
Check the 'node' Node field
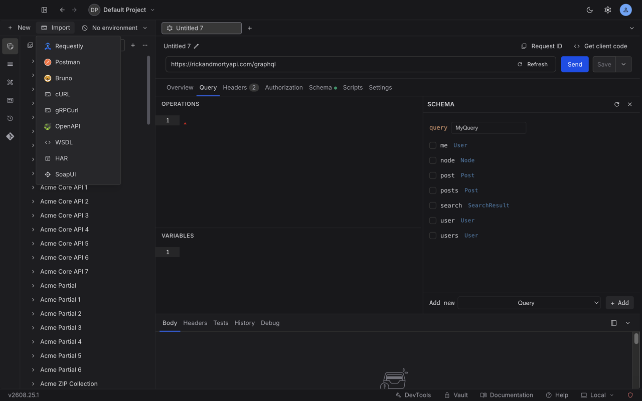pyautogui.click(x=433, y=160)
